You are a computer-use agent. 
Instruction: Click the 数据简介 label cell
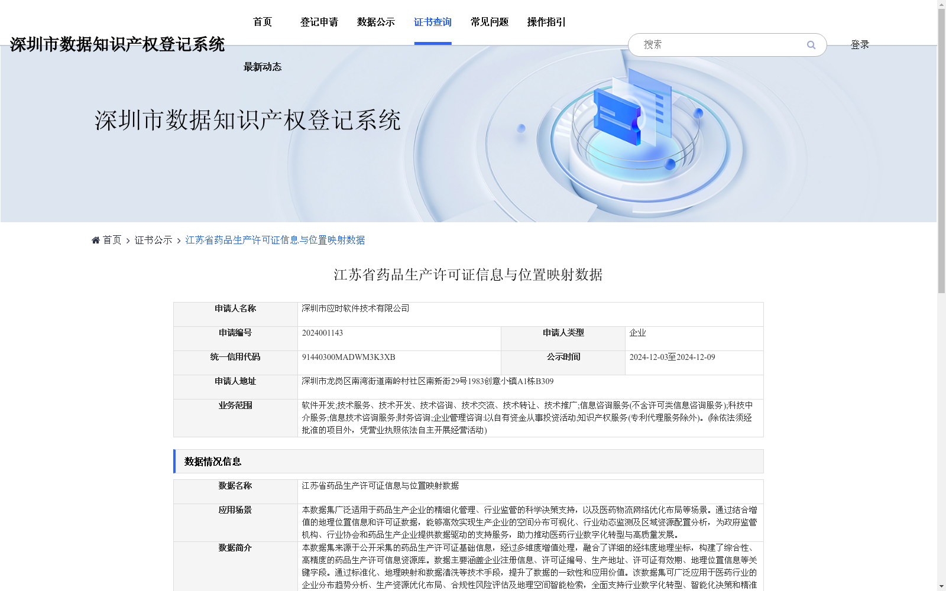(235, 566)
